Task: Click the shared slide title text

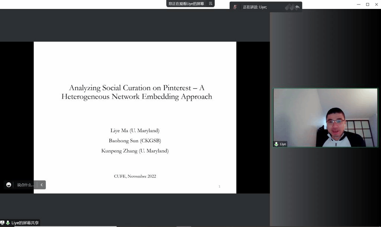Action: click(x=137, y=92)
